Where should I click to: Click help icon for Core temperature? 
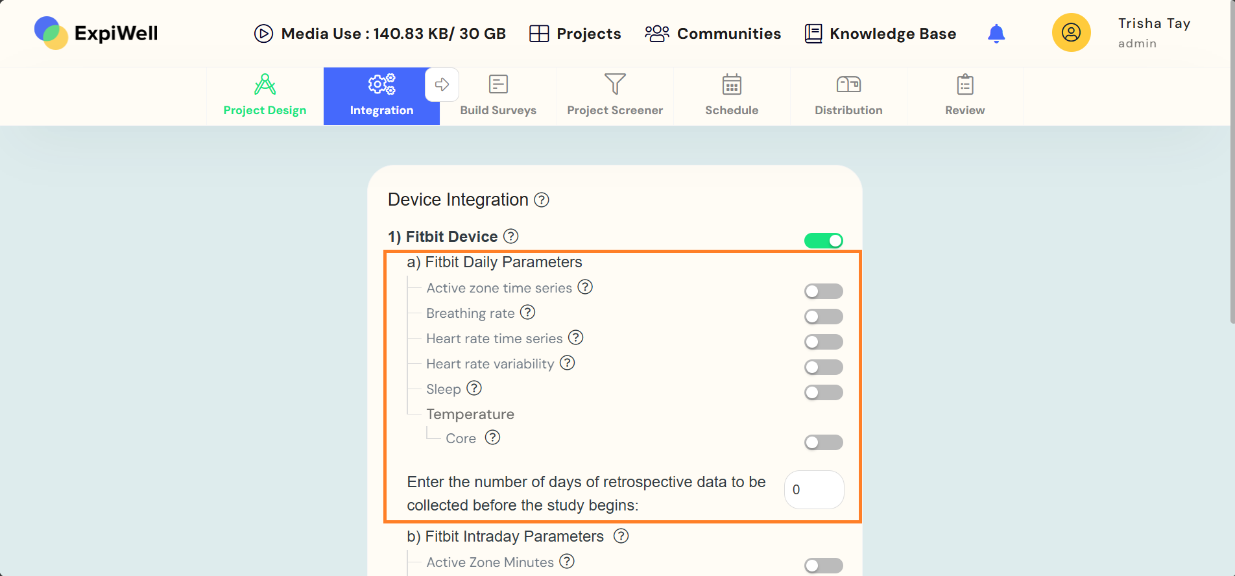pyautogui.click(x=493, y=437)
